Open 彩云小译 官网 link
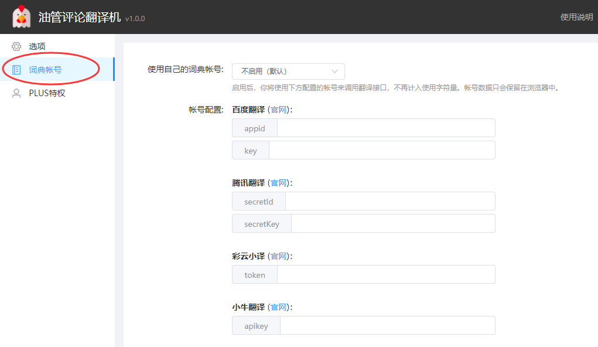 point(278,257)
